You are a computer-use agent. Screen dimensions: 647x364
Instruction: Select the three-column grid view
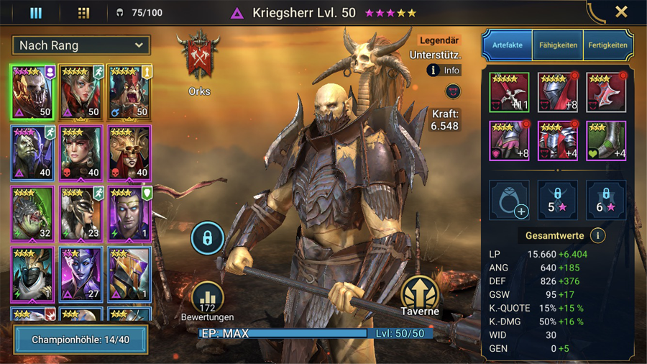point(36,13)
